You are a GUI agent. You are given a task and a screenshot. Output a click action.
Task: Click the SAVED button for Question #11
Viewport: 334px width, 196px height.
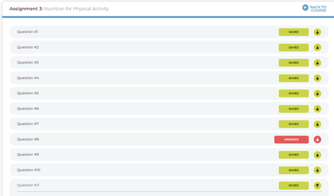coord(293,185)
